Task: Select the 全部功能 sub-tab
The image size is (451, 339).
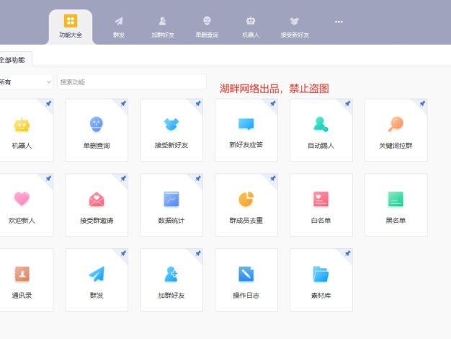Action: [14, 60]
